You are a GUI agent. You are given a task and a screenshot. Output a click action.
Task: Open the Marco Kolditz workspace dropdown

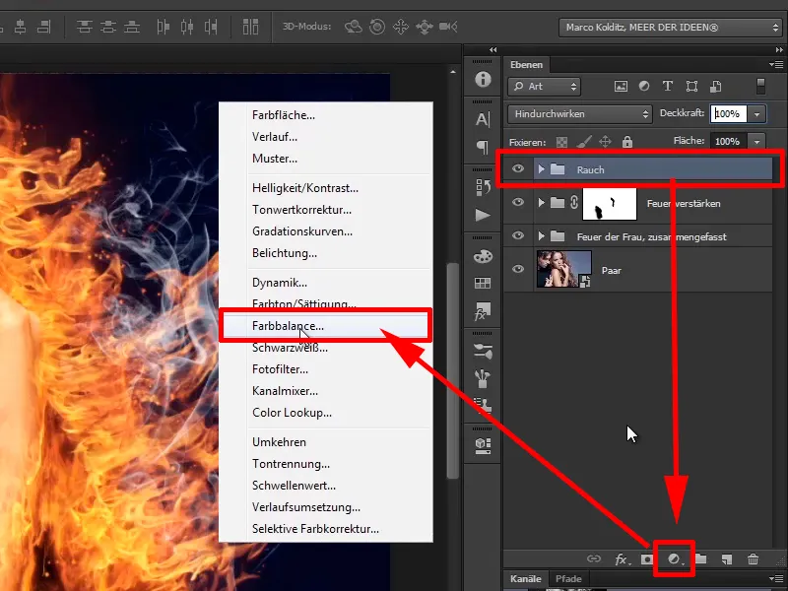(x=670, y=28)
